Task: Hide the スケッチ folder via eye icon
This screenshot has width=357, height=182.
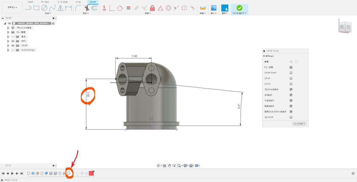Action: [13, 46]
